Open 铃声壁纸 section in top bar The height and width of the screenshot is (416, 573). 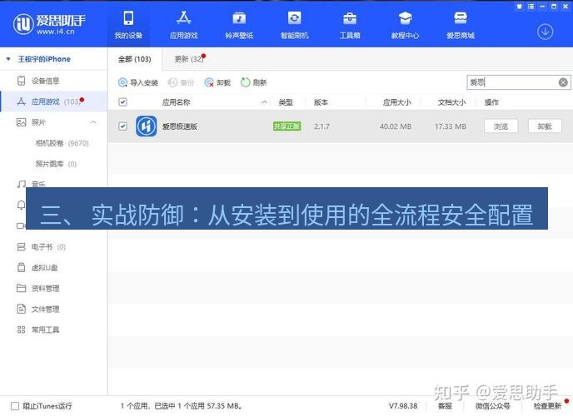pos(239,25)
